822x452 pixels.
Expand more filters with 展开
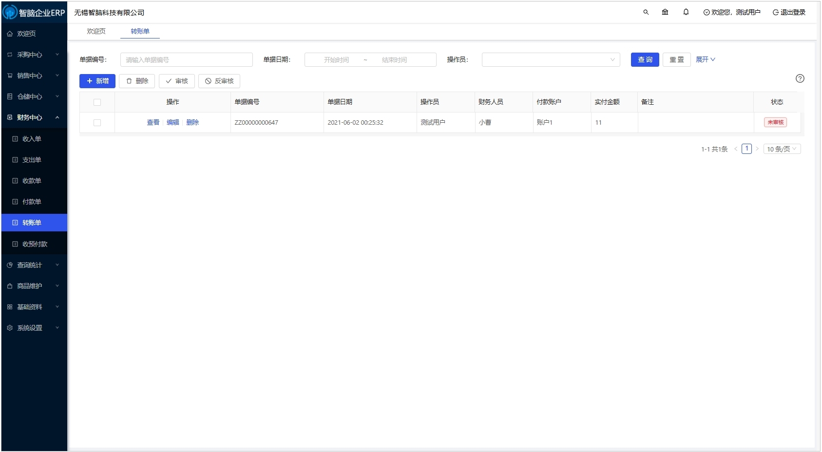(705, 59)
